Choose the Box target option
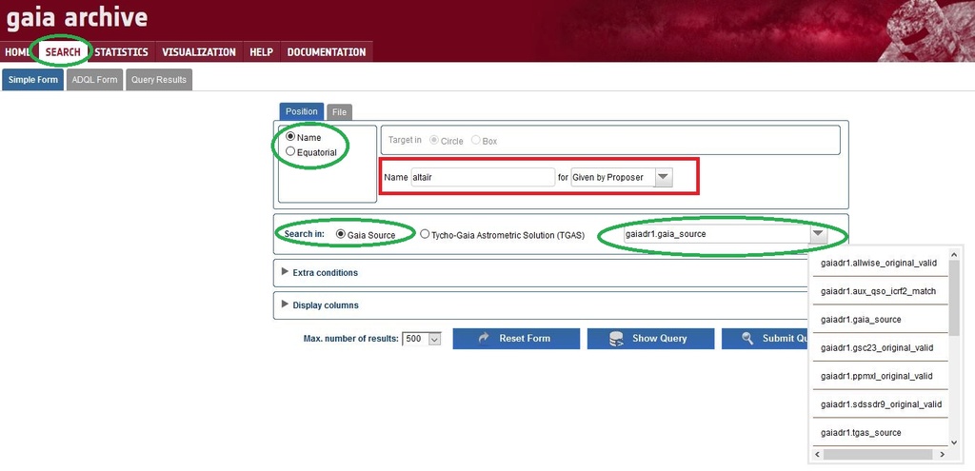 pyautogui.click(x=476, y=141)
